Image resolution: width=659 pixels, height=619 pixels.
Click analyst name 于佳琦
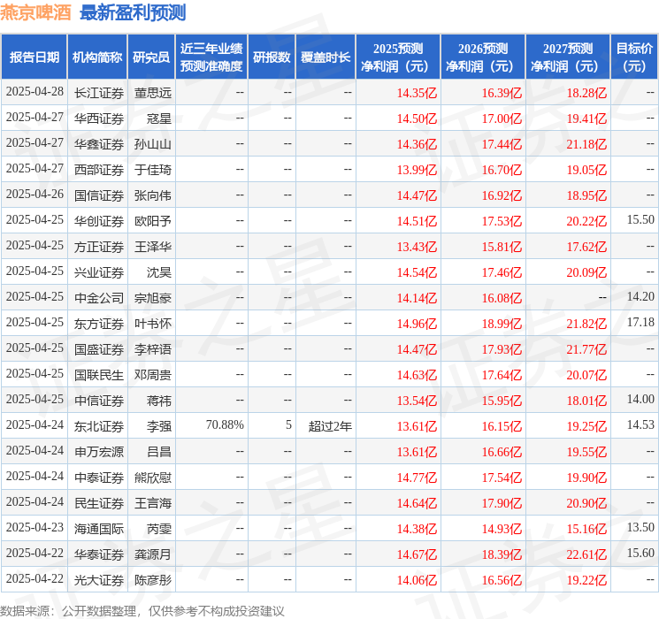(152, 170)
